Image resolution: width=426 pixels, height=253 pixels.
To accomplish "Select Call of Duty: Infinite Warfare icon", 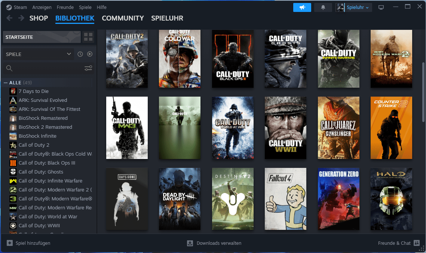I will point(13,181).
